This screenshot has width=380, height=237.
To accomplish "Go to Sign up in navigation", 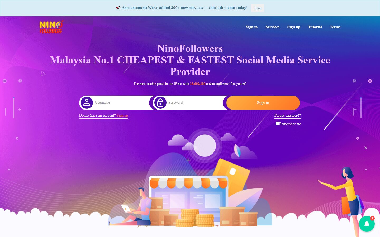I will coord(294,27).
